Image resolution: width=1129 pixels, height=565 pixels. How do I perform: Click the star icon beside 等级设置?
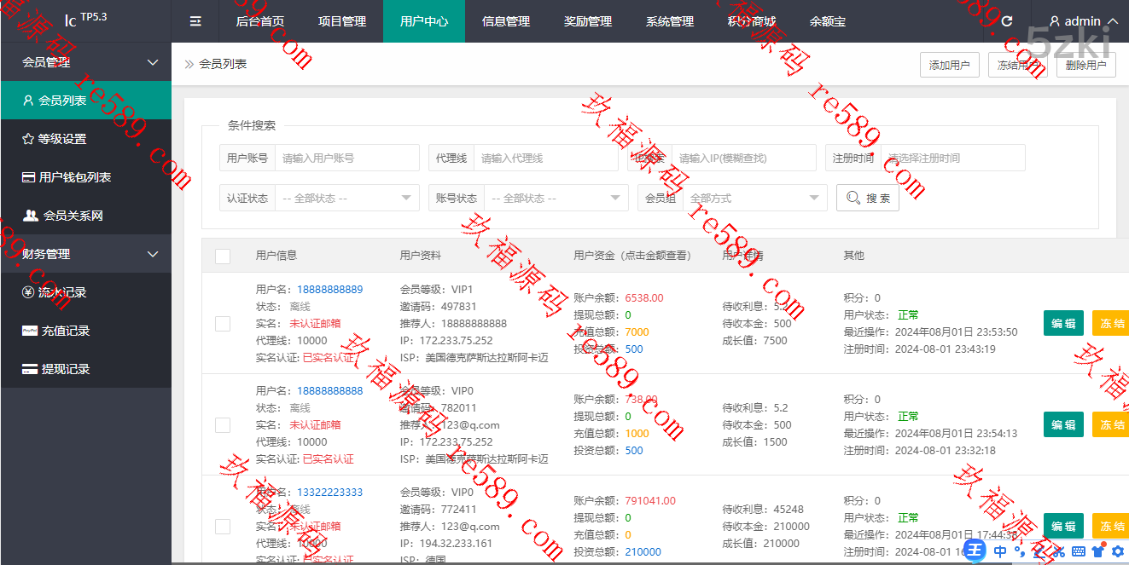[28, 139]
